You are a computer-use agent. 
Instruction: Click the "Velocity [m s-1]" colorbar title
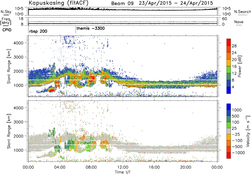pyautogui.click(x=248, y=131)
